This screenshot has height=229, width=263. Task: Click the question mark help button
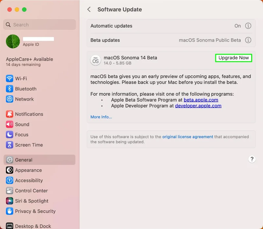click(252, 159)
